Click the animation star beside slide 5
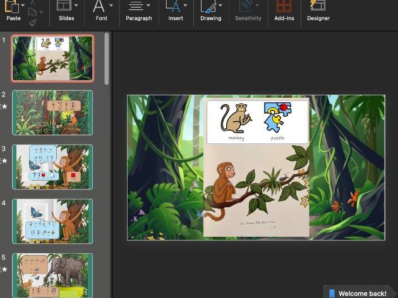Screen dimensions: 398x298 4,269
